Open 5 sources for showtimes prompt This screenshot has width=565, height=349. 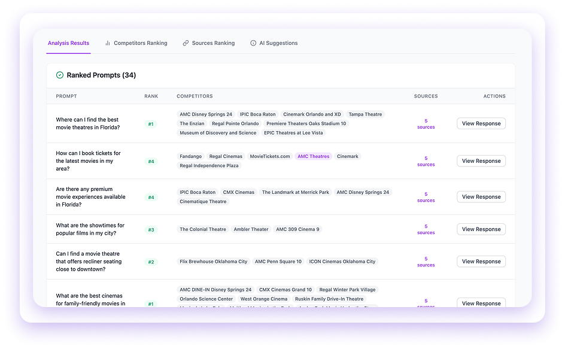click(x=426, y=229)
